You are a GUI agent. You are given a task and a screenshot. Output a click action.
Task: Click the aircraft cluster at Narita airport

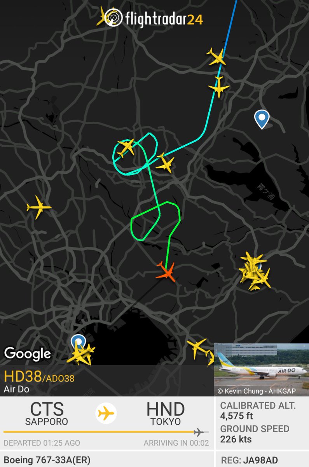click(x=253, y=271)
